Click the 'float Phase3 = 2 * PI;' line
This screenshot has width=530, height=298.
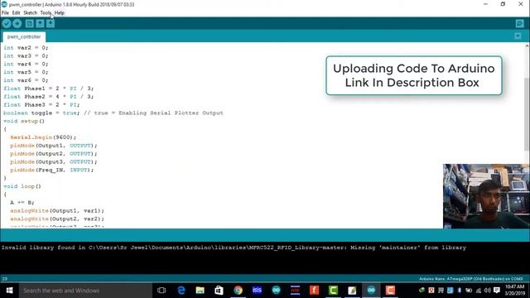41,105
